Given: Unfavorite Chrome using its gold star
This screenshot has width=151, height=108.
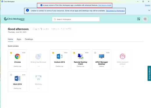Looking at the screenshot, I should 11,53.
